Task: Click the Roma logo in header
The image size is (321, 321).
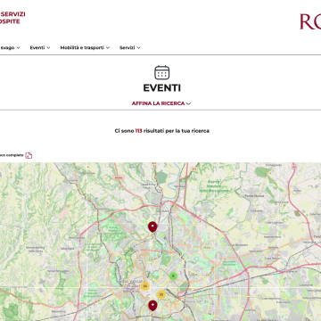Action: (310, 21)
